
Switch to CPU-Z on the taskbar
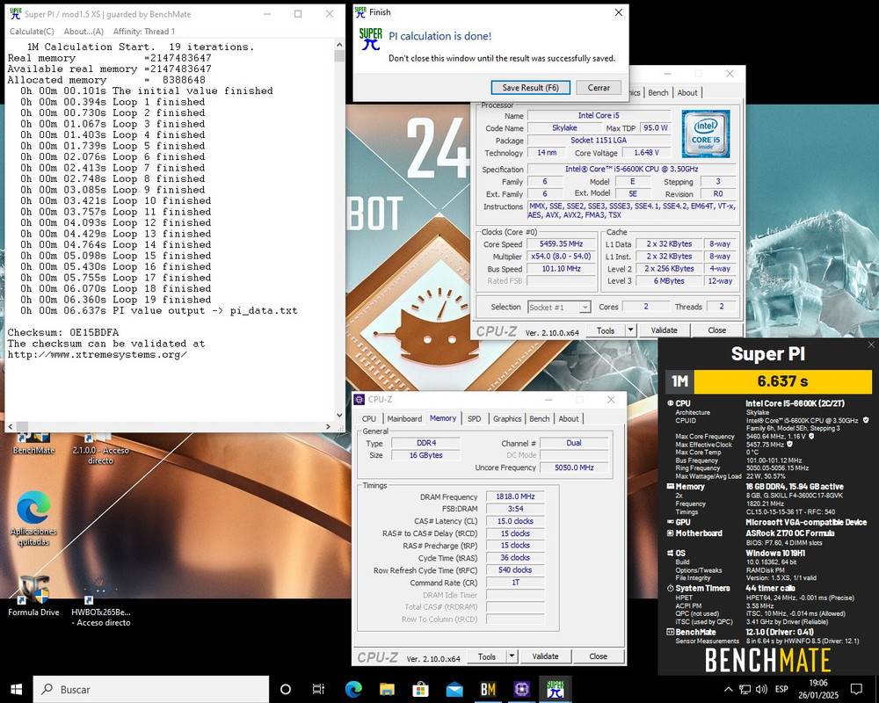tap(521, 689)
